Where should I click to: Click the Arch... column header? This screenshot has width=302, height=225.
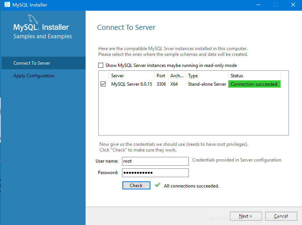pos(177,76)
